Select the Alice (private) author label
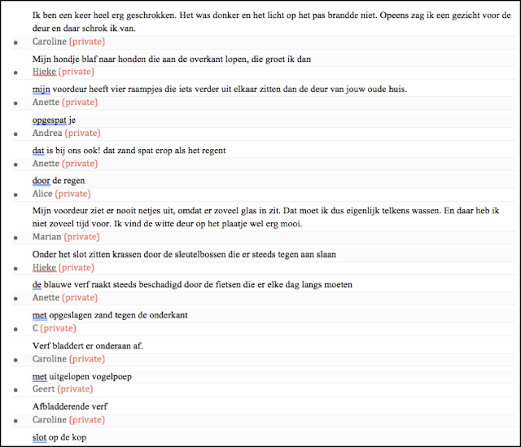This screenshot has height=447, width=521. click(x=62, y=194)
